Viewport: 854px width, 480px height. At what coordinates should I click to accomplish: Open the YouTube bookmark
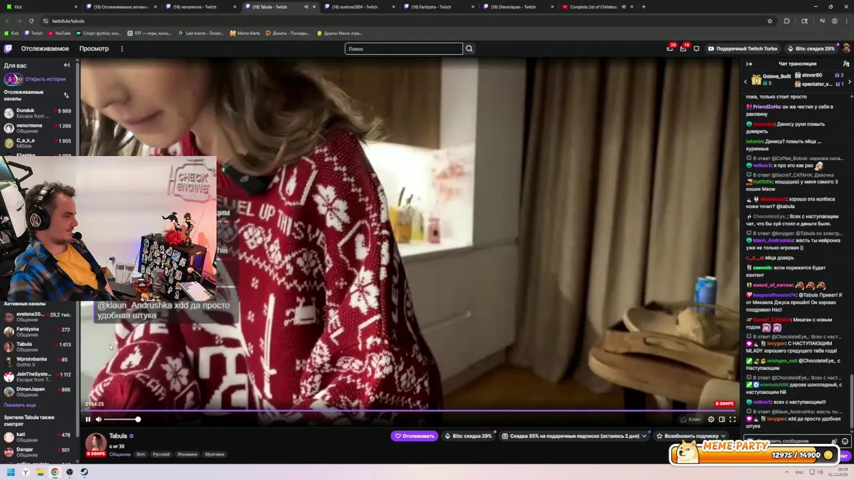[59, 33]
